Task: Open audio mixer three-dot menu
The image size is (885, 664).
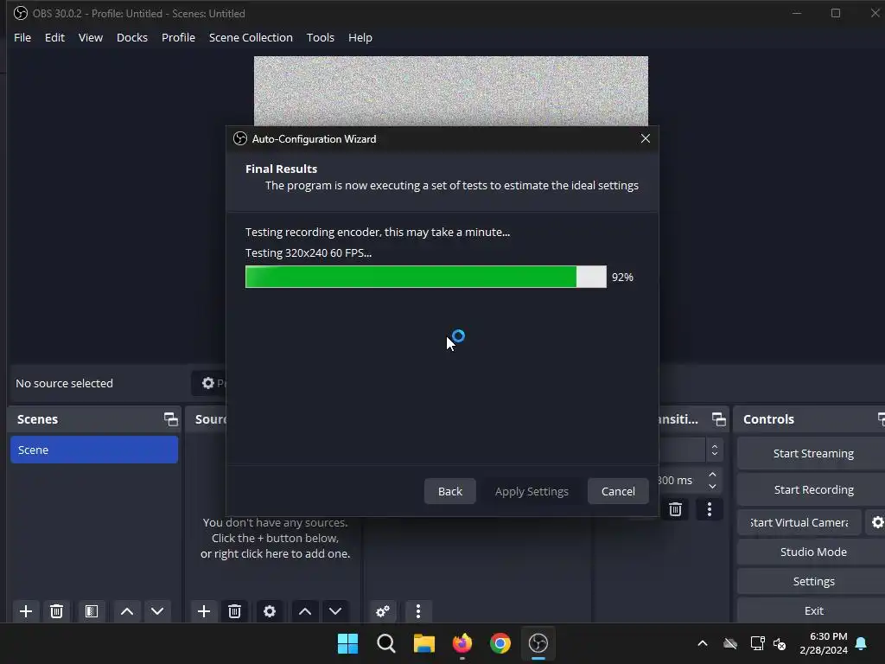Action: click(x=418, y=611)
